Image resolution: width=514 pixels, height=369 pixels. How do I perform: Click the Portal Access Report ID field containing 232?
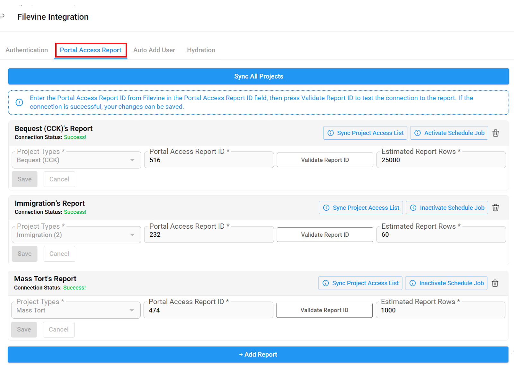point(209,235)
